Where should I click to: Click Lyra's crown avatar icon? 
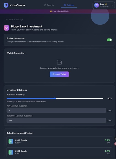[96, 5]
